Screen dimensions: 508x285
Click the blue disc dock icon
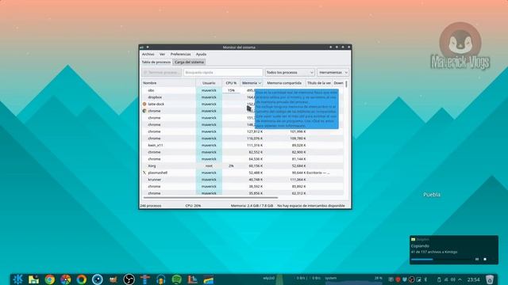click(x=97, y=279)
